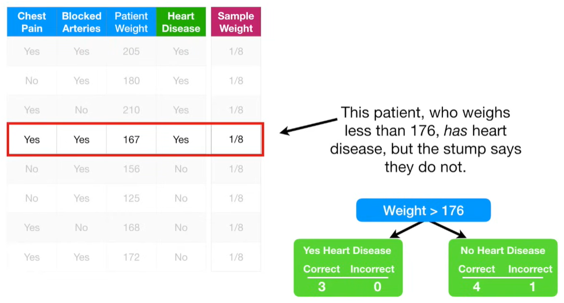This screenshot has width=564, height=303.
Task: Click the Blocked Arteries column header
Action: coord(82,22)
